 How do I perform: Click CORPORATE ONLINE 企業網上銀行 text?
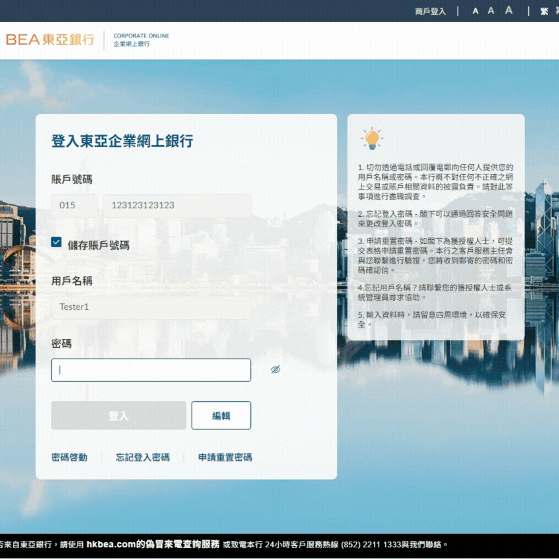pyautogui.click(x=141, y=39)
